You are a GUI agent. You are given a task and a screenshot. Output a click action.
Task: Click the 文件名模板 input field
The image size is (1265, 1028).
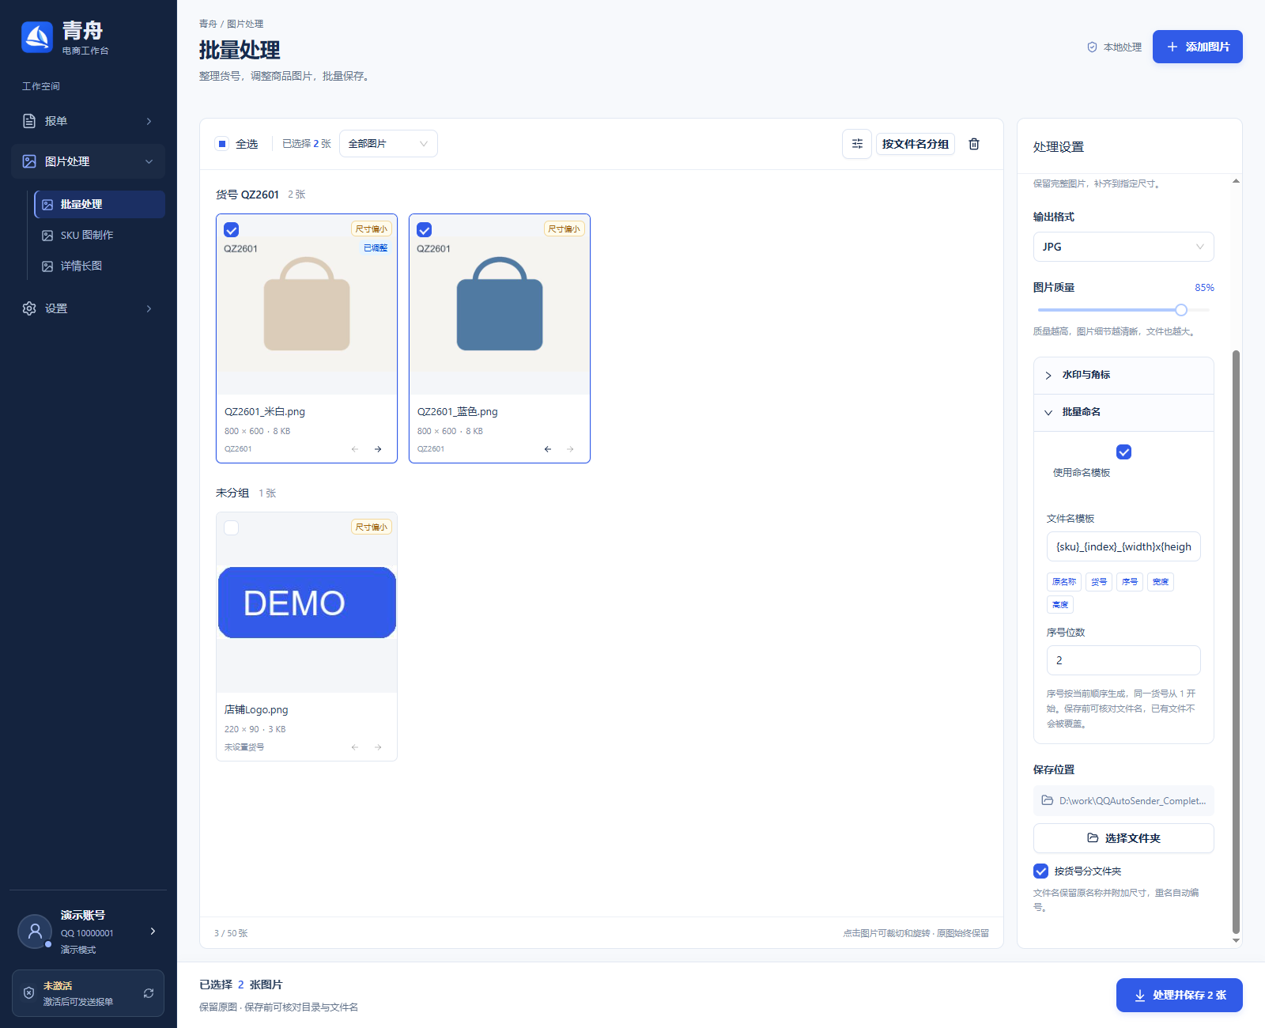coord(1123,546)
